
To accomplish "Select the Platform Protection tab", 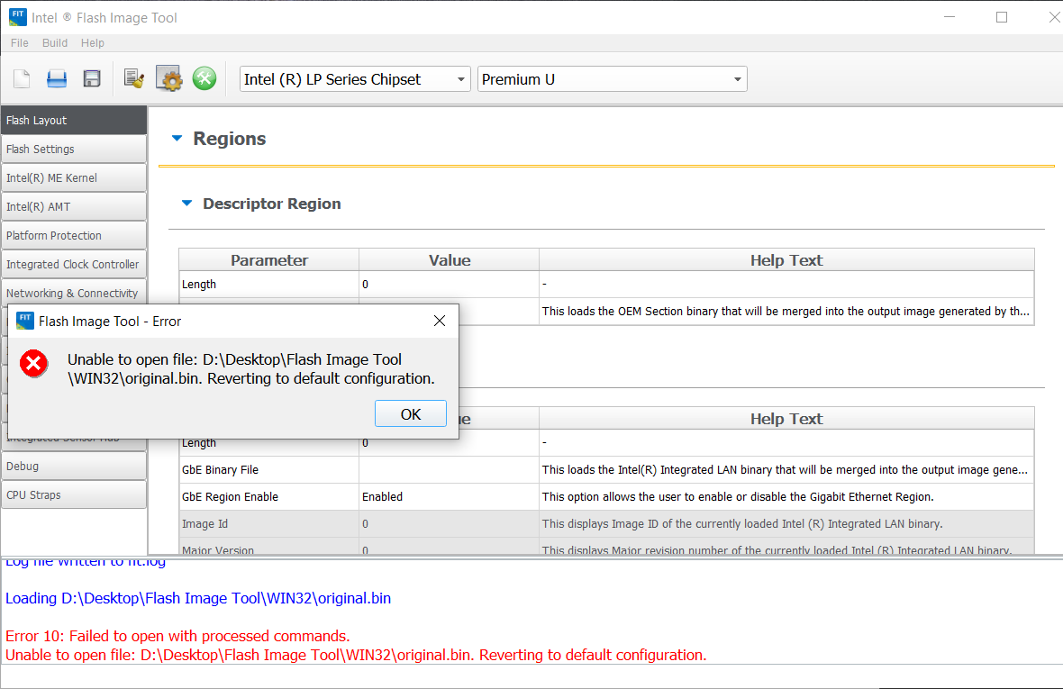I will click(x=73, y=235).
